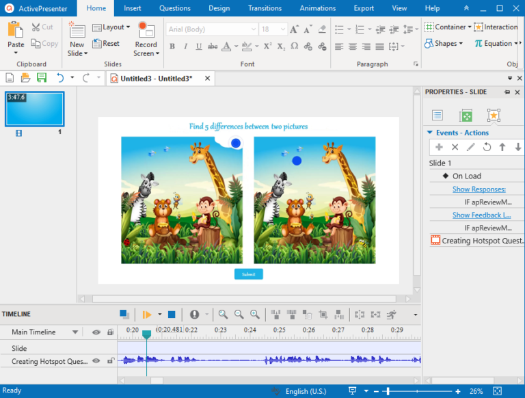Switch to the Insert ribbon tab
Screen dimensions: 525x398
(x=132, y=8)
